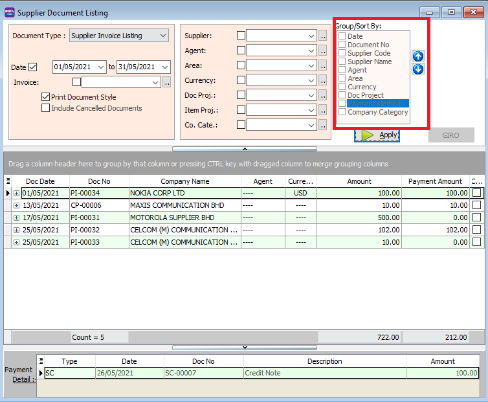Click the move up arrow icon
Screen dimensions: 488x402
click(418, 56)
